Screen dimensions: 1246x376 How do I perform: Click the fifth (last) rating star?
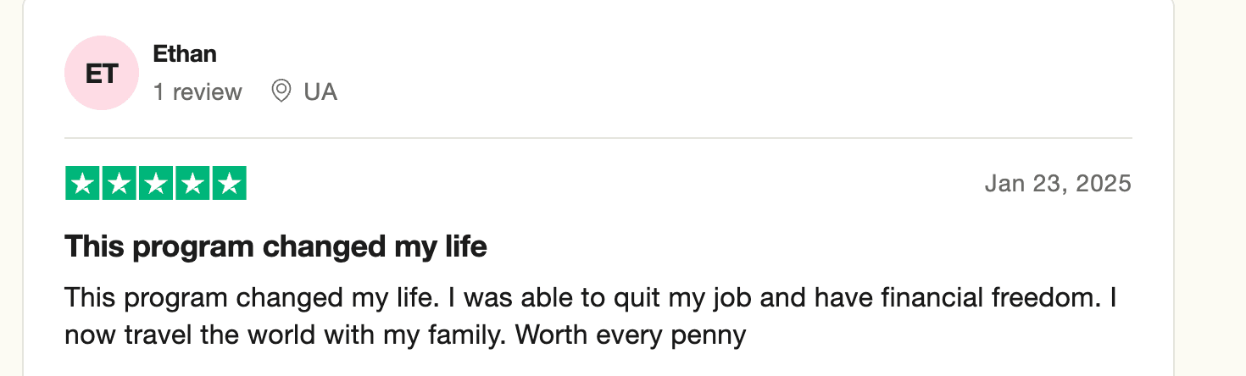(228, 183)
